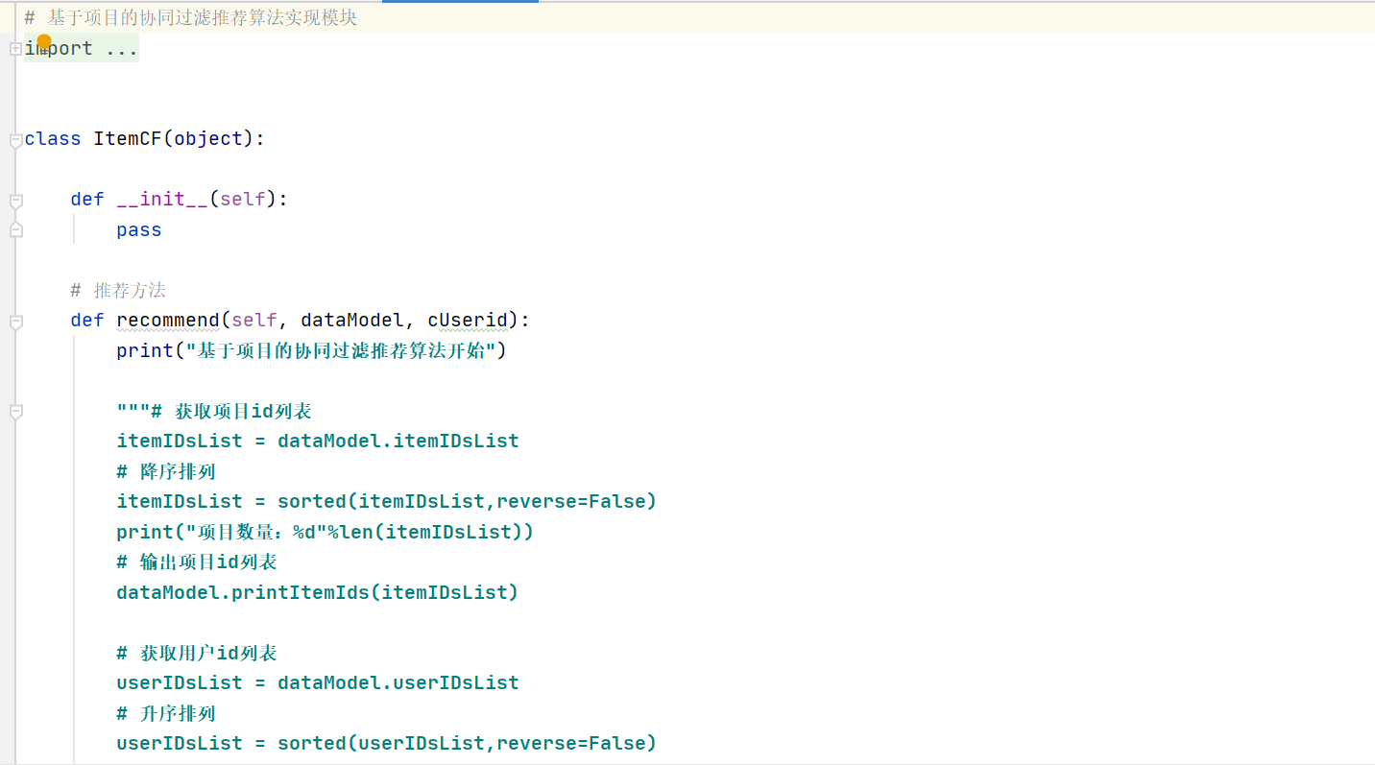Image resolution: width=1375 pixels, height=765 pixels.
Task: Click the orange marker beside the import line
Action: (43, 40)
